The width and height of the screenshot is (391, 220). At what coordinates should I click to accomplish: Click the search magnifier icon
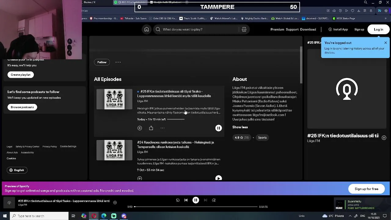pyautogui.click(x=158, y=29)
